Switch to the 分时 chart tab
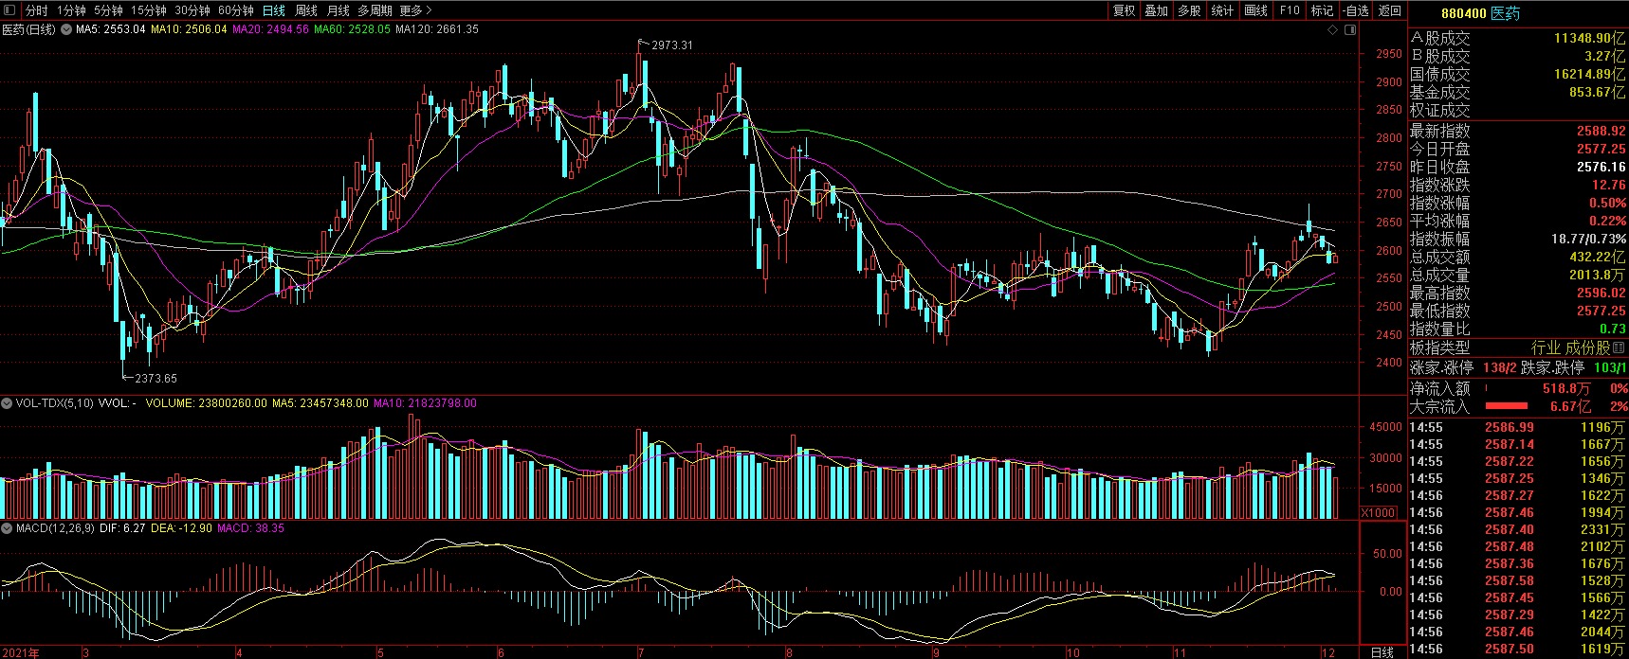 (36, 10)
